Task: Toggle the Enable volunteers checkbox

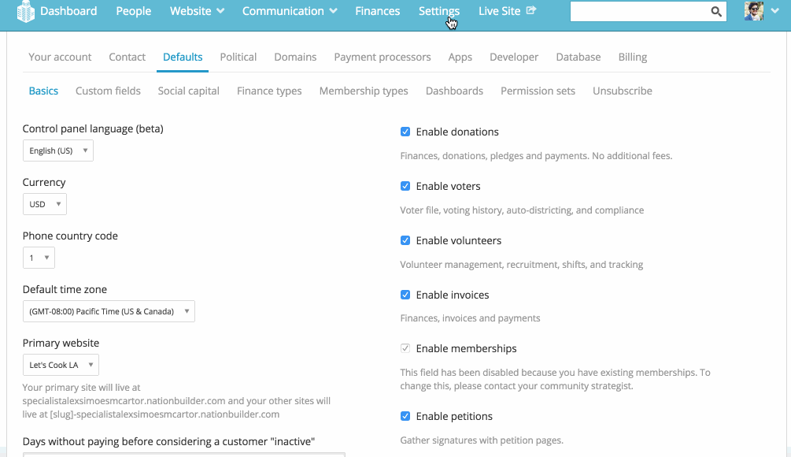Action: pyautogui.click(x=405, y=240)
